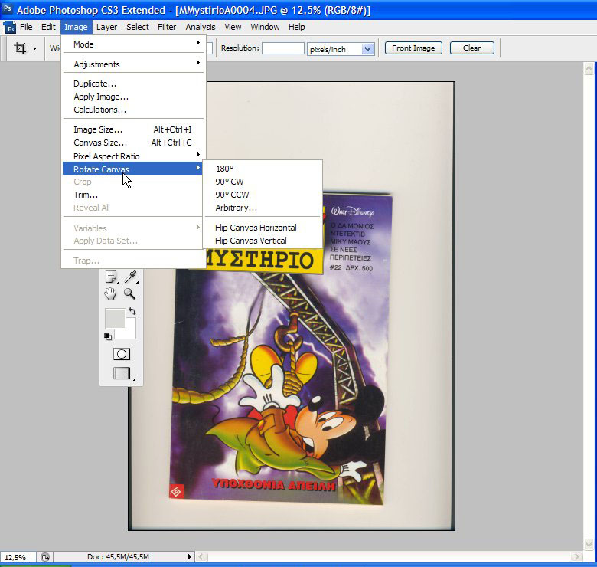Screen dimensions: 597x567
Task: Click the Front Image button
Action: point(413,48)
